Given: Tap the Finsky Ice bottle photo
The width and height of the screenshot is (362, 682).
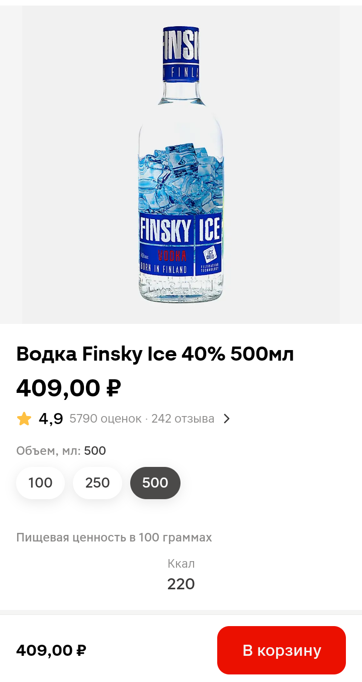Looking at the screenshot, I should [180, 166].
